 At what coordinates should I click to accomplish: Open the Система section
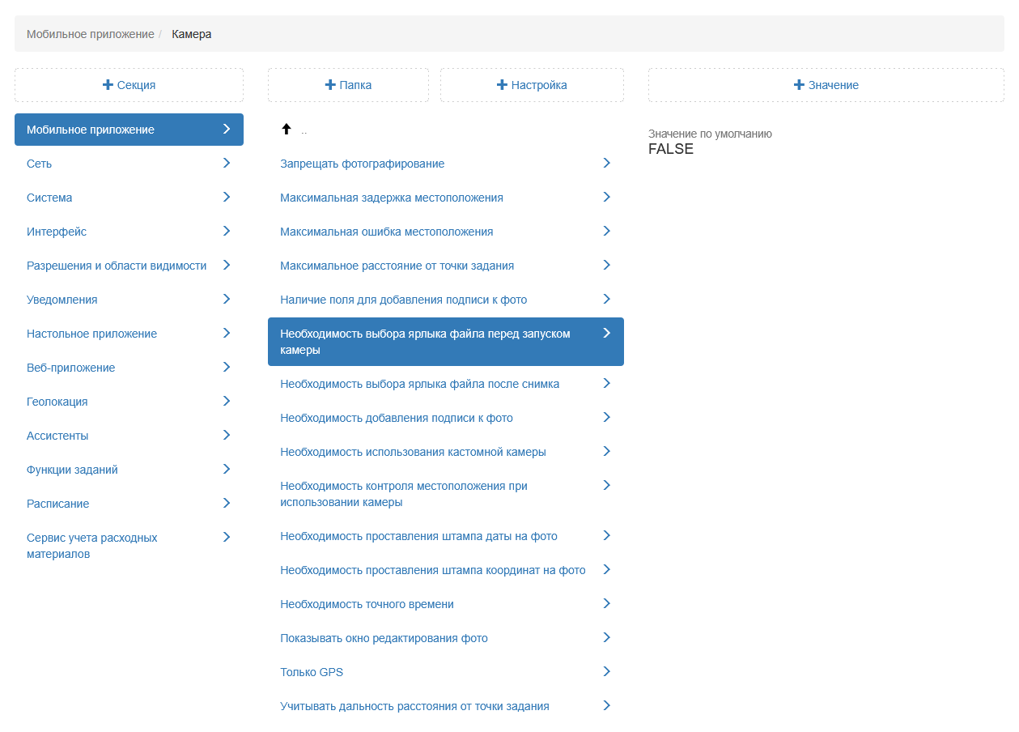(49, 198)
